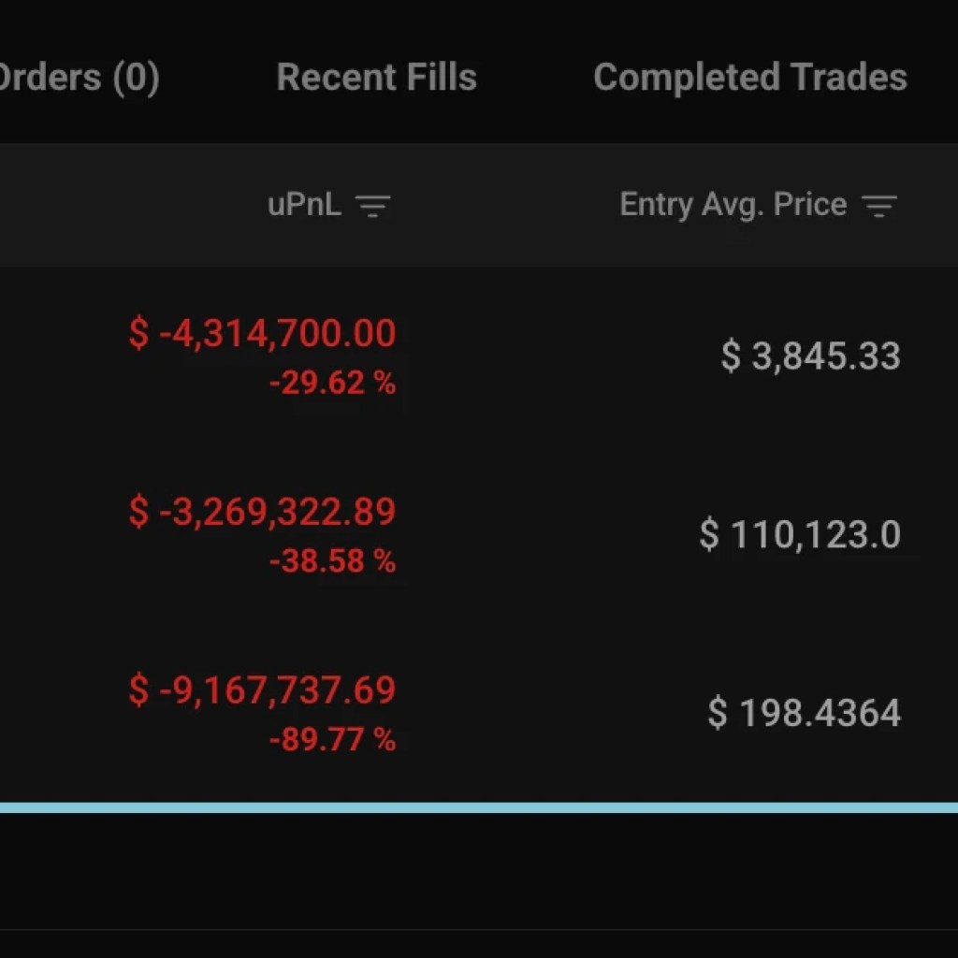Click the -38.58 % percentage value
The image size is (958, 958).
tap(334, 561)
